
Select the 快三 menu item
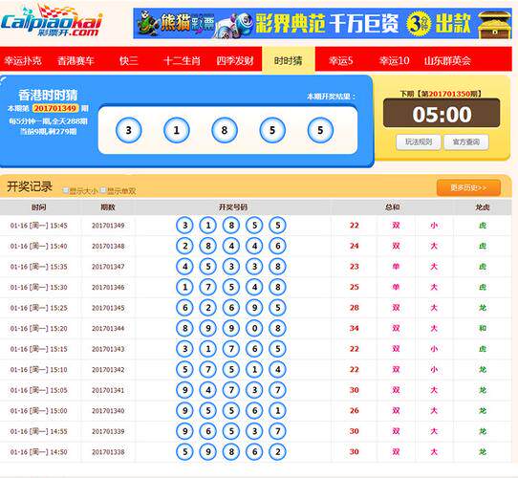128,60
